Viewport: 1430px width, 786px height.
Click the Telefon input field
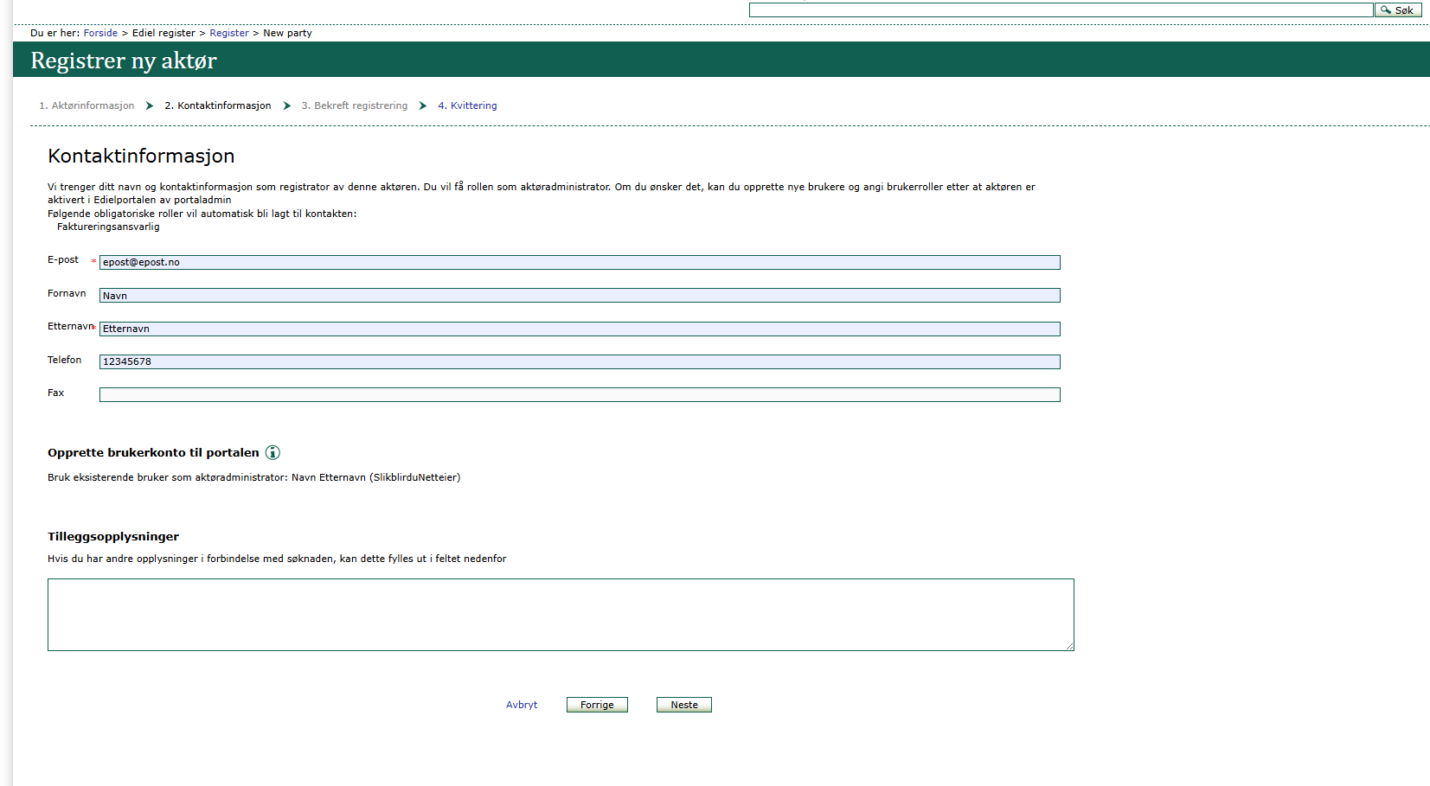click(x=580, y=361)
